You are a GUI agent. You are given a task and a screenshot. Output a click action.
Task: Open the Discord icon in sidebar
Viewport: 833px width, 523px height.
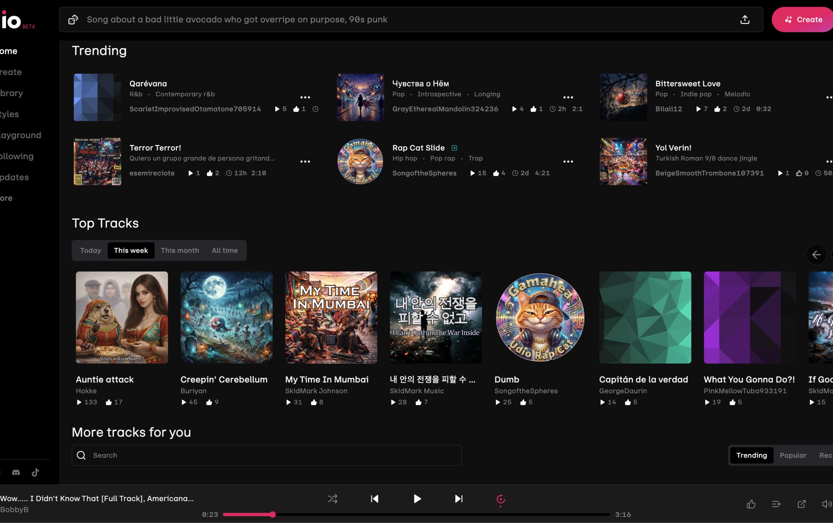tap(16, 472)
